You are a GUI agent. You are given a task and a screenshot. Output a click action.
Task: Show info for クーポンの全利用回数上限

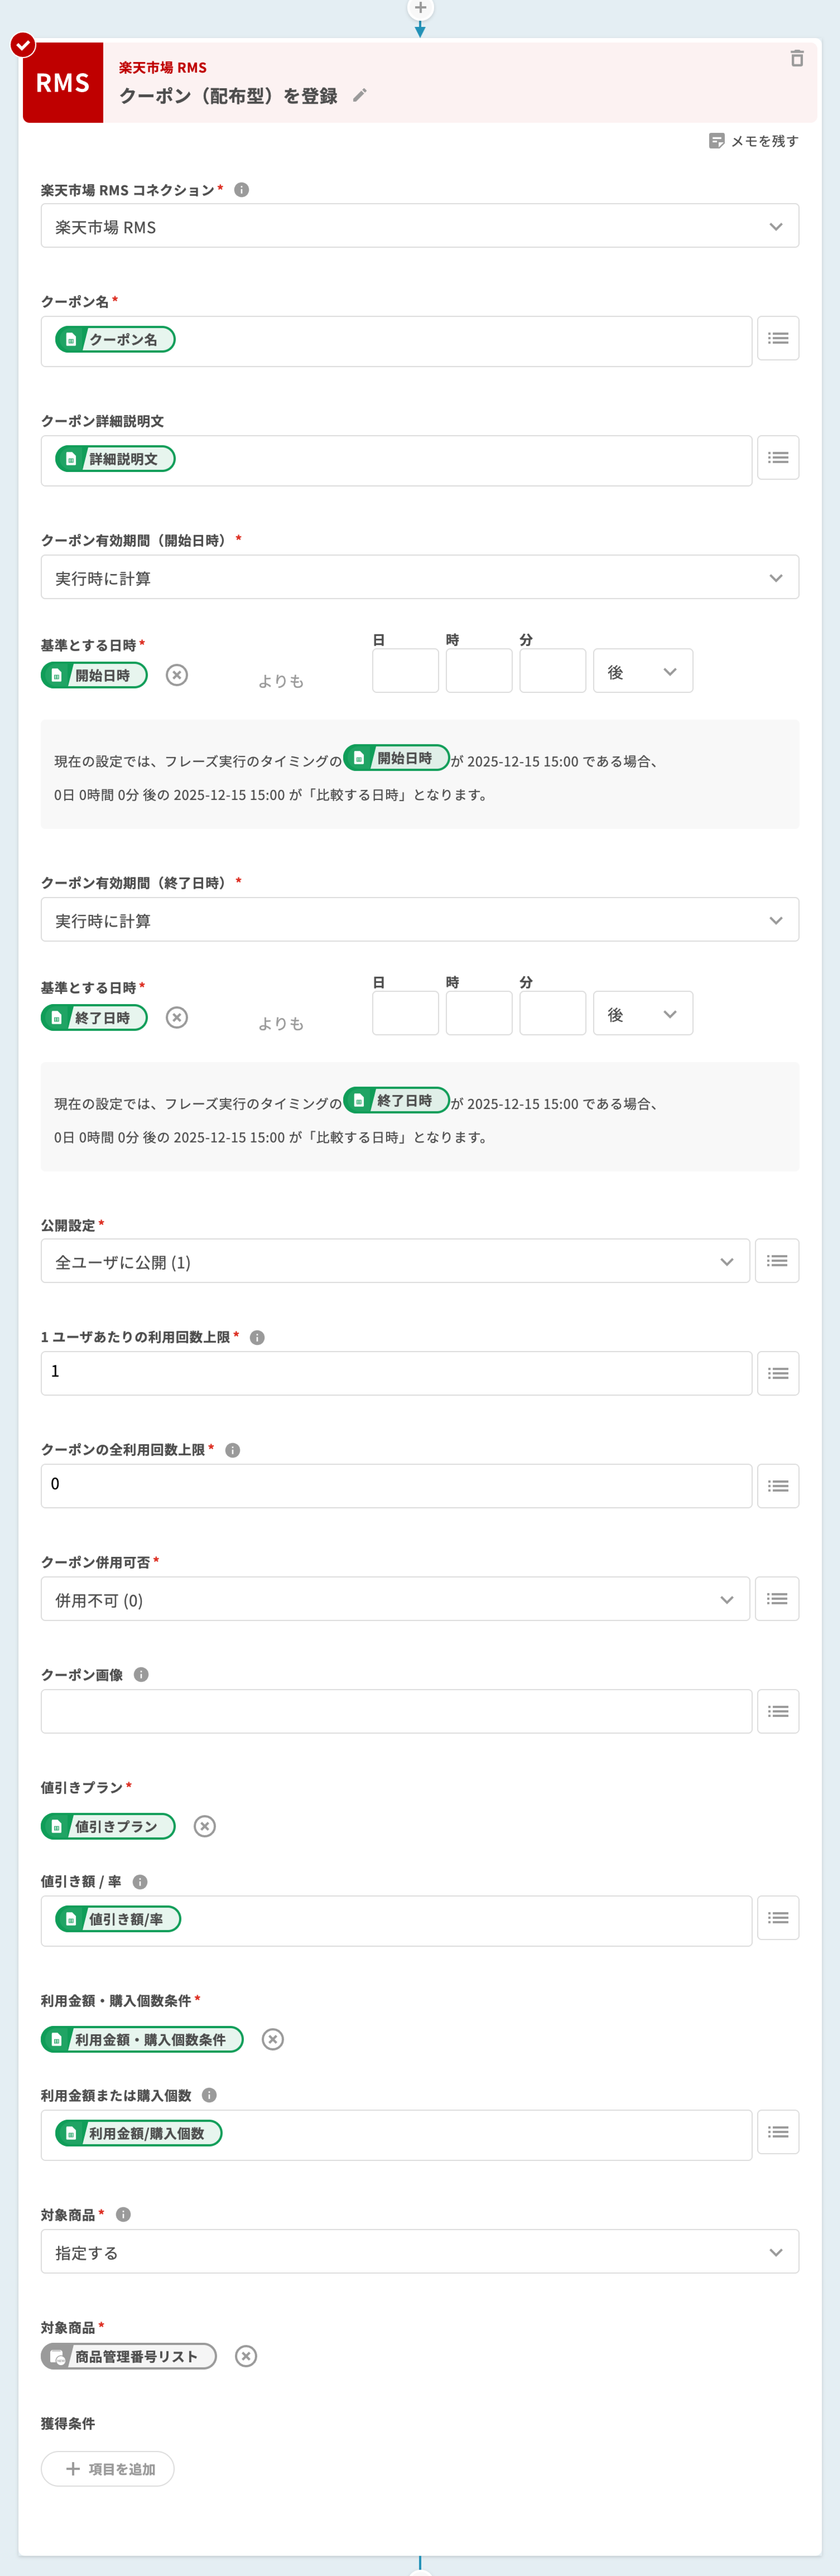pos(233,1450)
